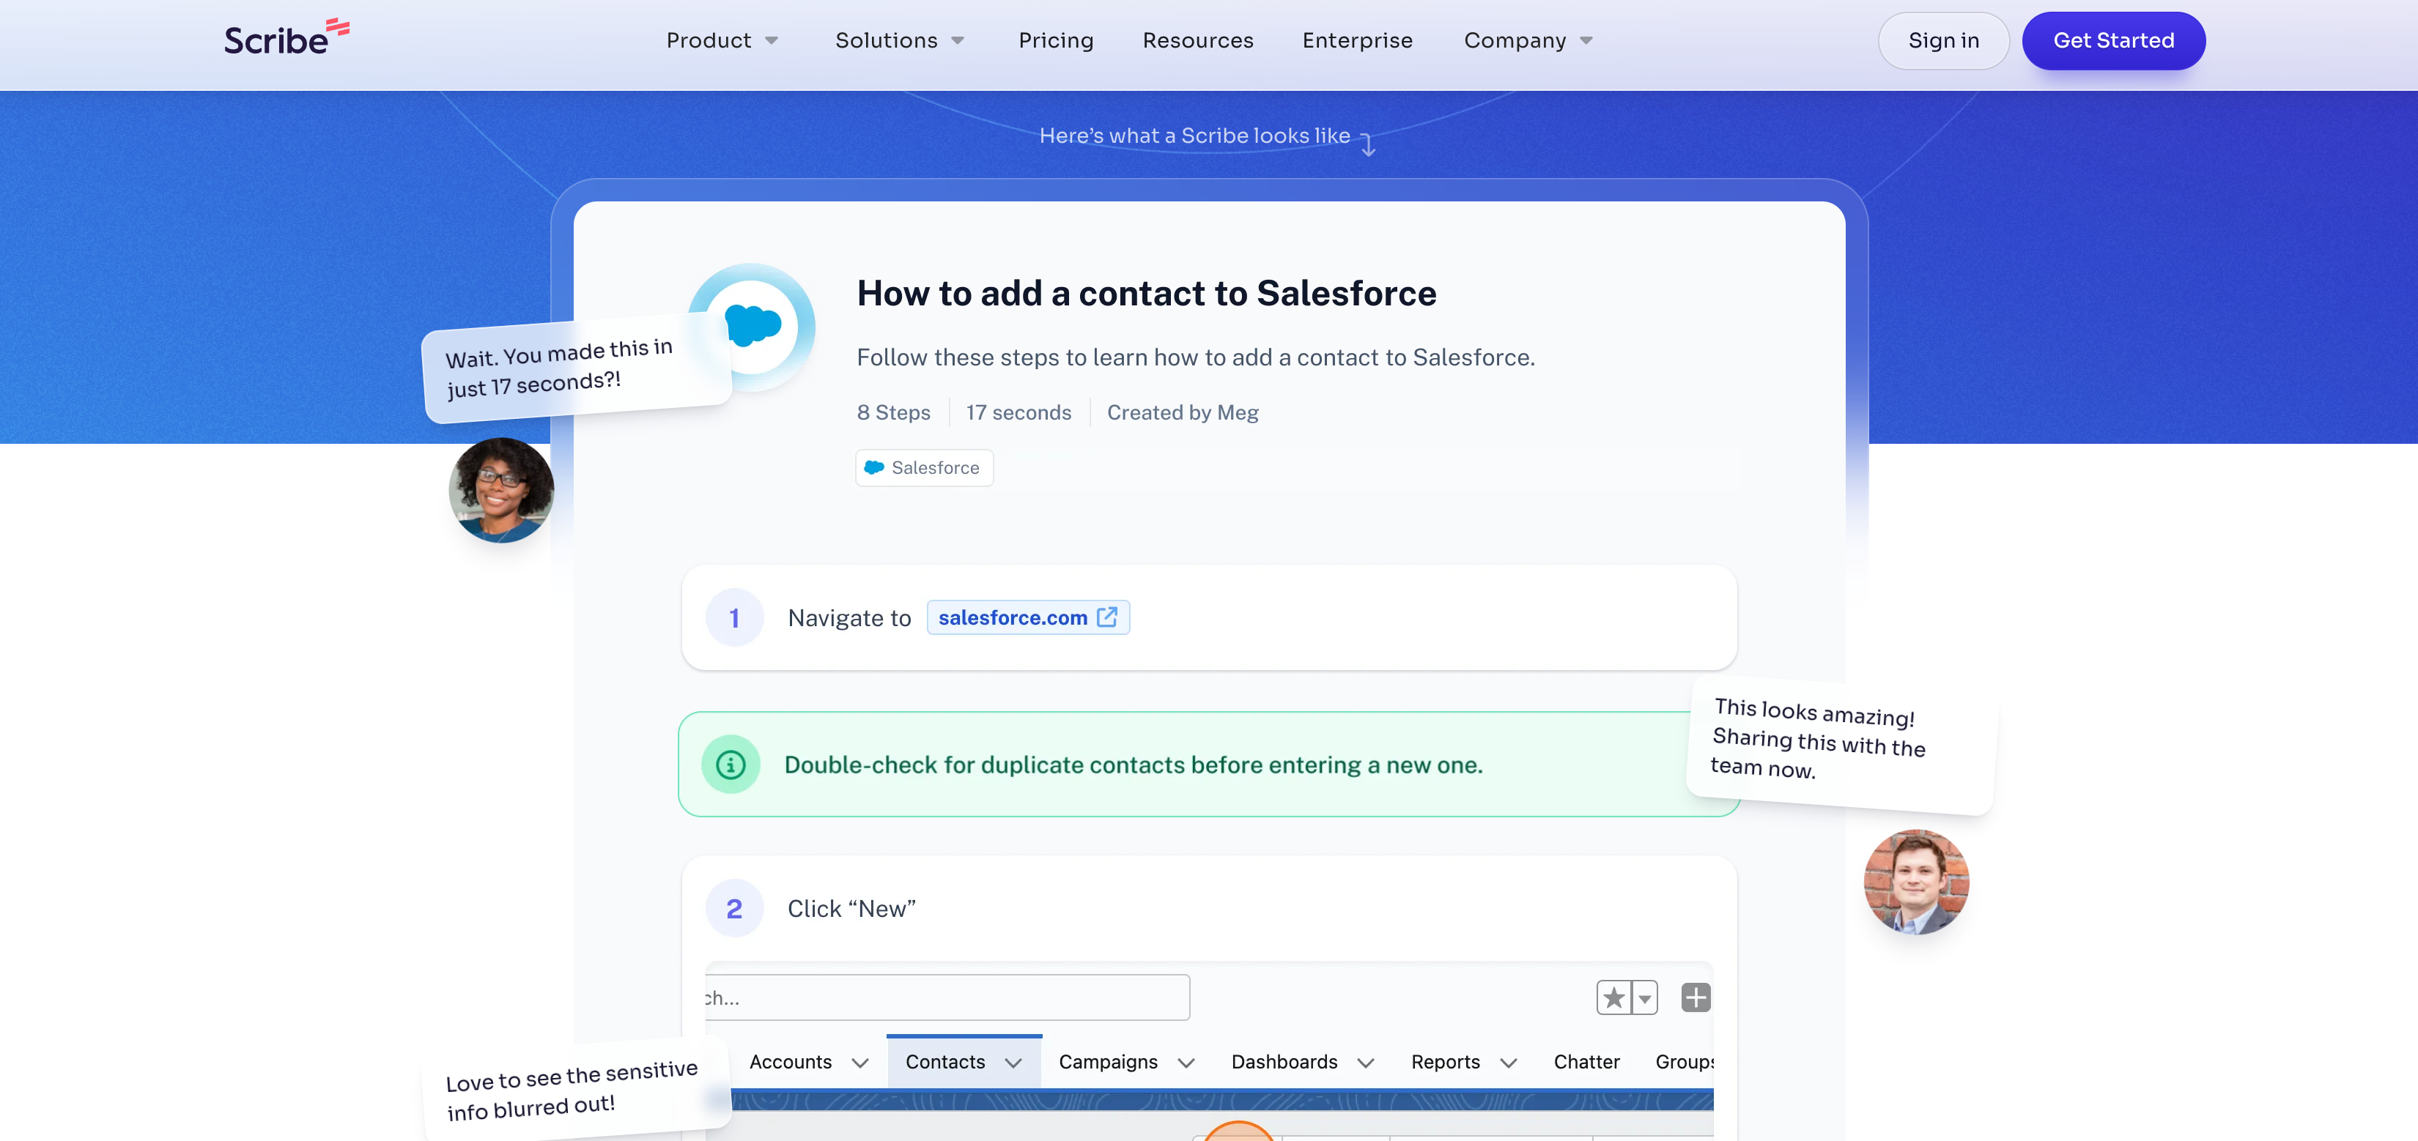Click 'Here's what a Scribe looks like' text
This screenshot has height=1141, width=2418.
1194,136
